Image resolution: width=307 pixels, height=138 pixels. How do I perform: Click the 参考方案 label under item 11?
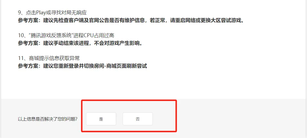pos(28,66)
